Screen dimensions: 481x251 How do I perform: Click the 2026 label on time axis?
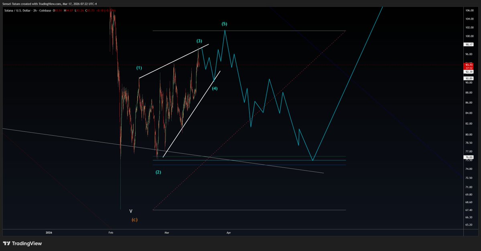(49, 233)
